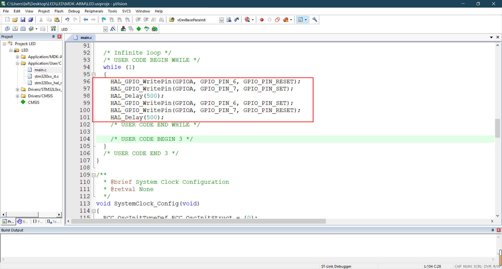Viewport: 502px width, 269px height.
Task: Pin the Project panel
Action: 53,37
